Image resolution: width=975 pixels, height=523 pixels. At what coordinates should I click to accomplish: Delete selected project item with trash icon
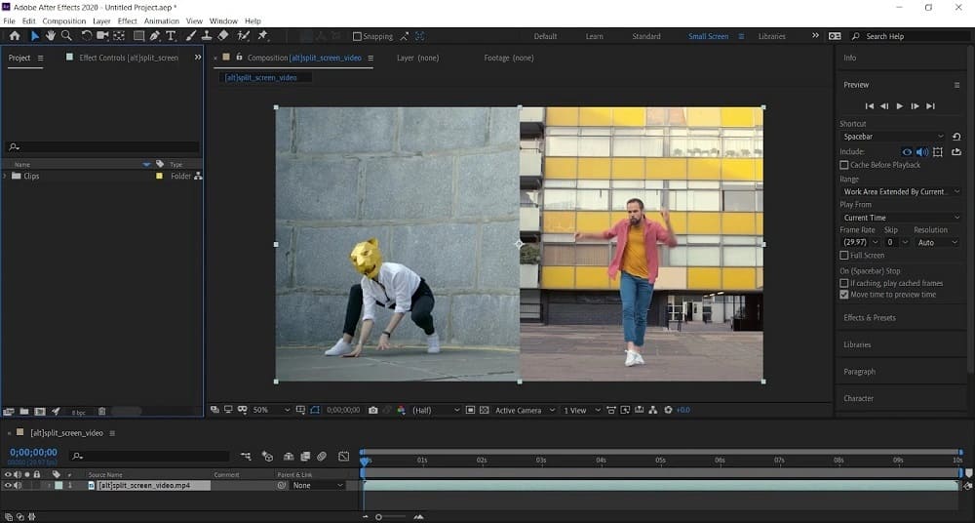coord(101,412)
